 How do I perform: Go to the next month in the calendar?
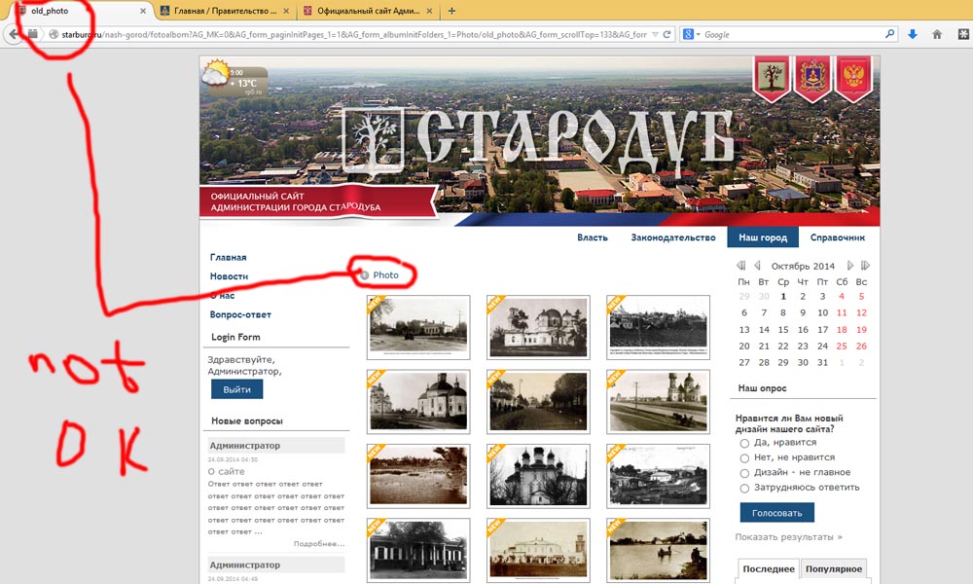pos(849,266)
